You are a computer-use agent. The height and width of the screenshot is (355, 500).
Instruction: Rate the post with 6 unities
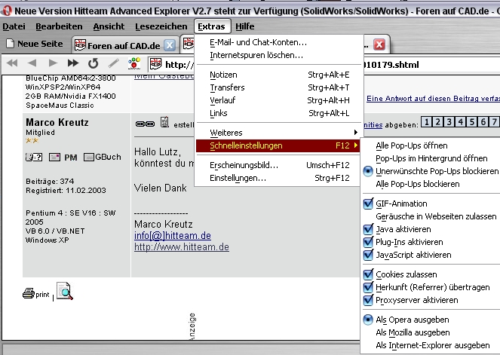click(483, 122)
